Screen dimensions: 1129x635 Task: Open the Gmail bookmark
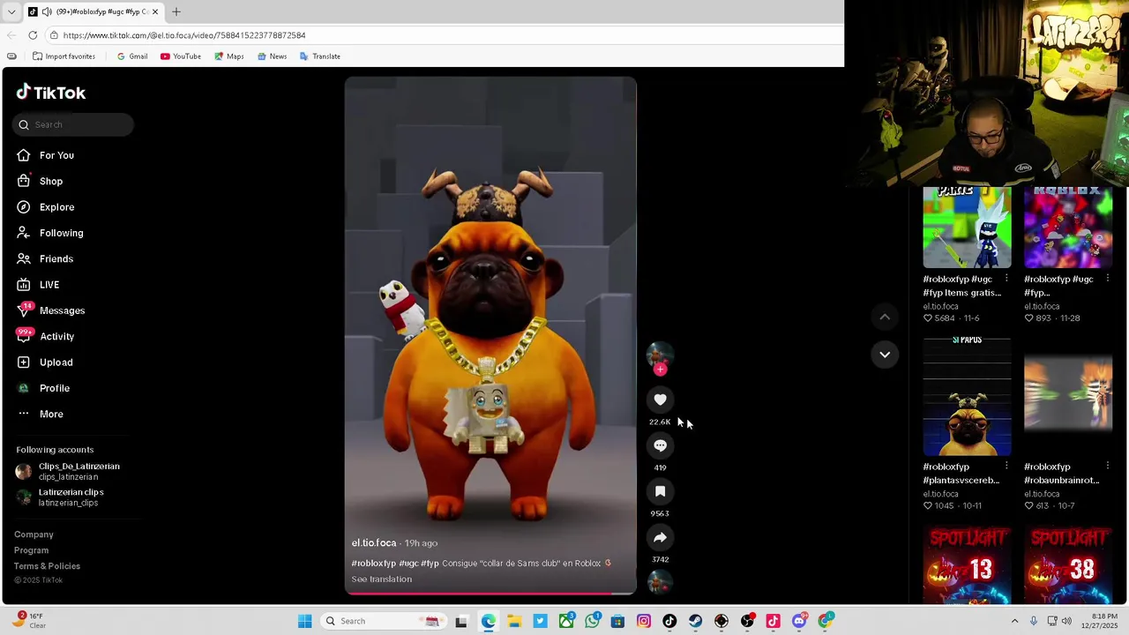click(x=132, y=56)
